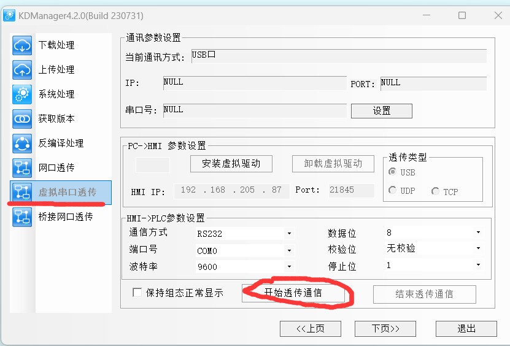Click the 获取版本 icon
This screenshot has width=510, height=346.
click(x=22, y=118)
